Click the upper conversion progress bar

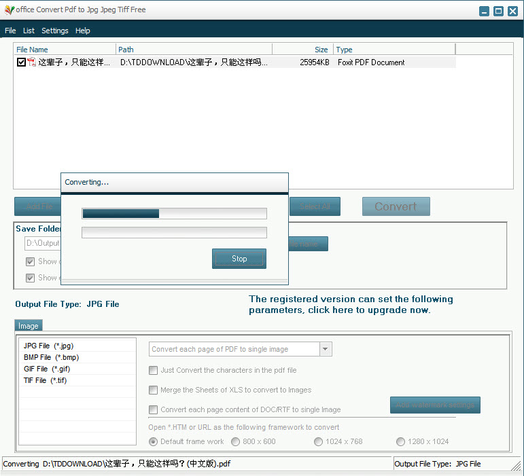point(174,213)
